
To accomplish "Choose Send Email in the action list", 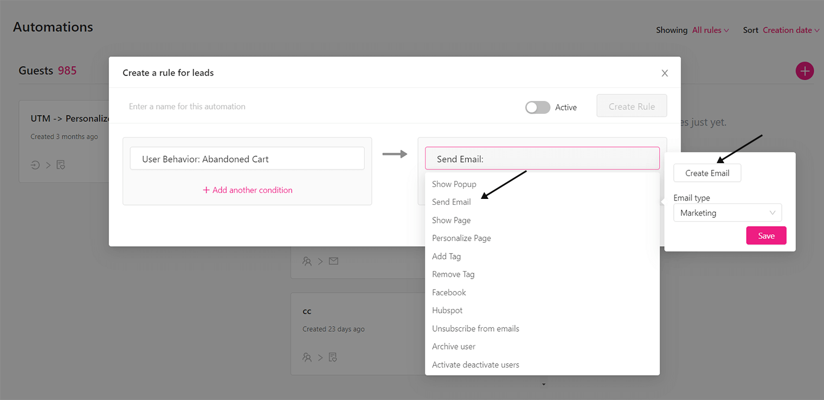I will 452,202.
